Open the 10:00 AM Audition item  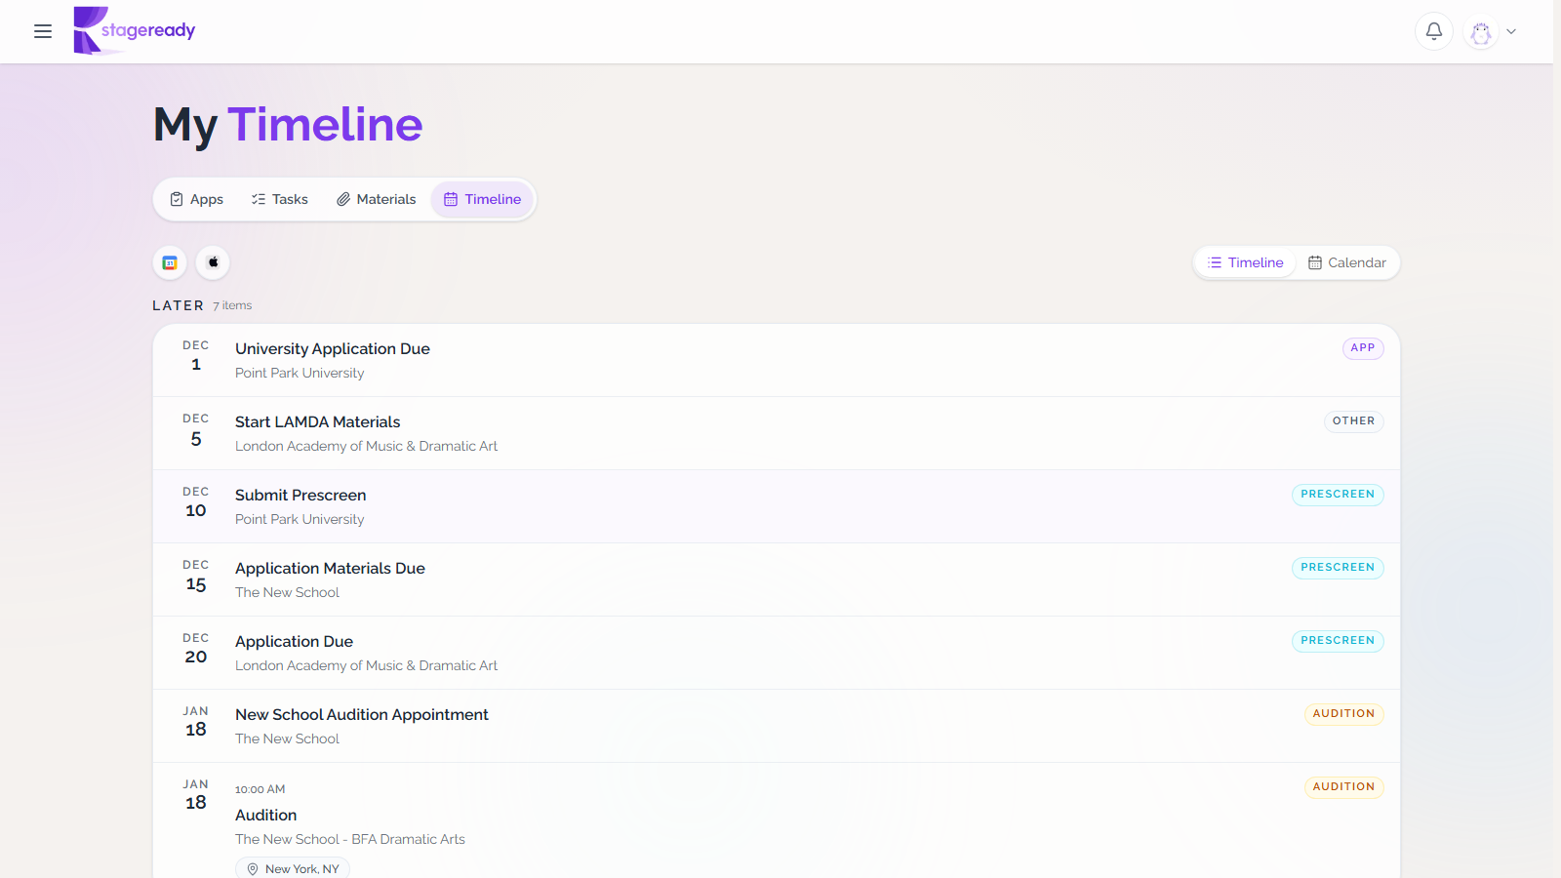click(x=777, y=820)
